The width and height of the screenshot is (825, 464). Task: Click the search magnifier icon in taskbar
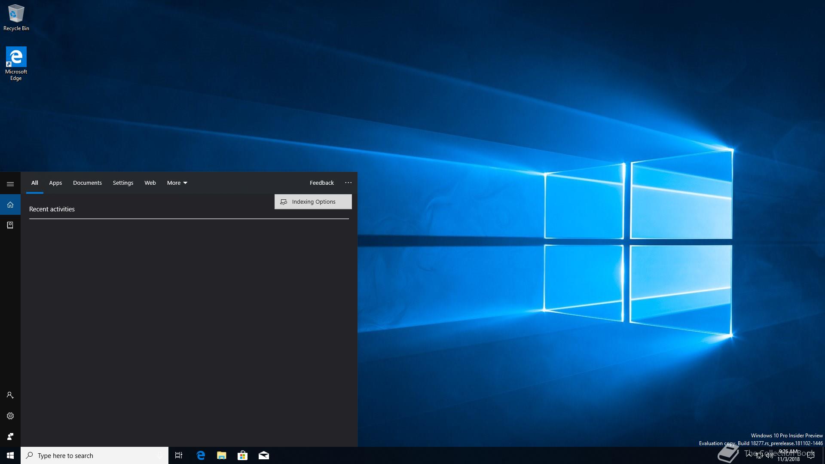click(x=30, y=455)
